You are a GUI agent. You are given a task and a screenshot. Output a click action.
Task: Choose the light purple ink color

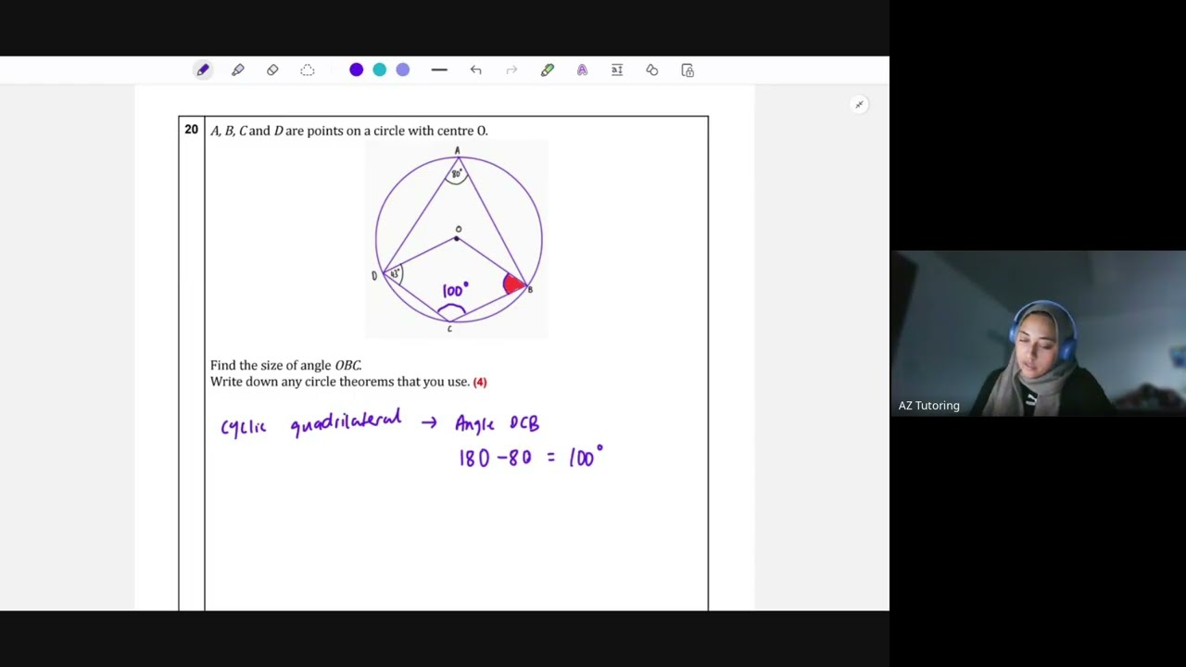click(403, 70)
